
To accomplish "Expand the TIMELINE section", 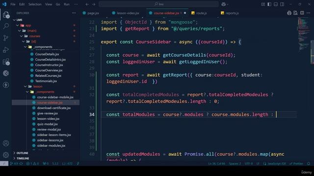I will pyautogui.click(x=23, y=158).
